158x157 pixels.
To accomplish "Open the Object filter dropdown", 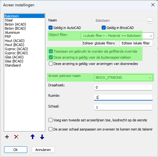I will point(117,36).
